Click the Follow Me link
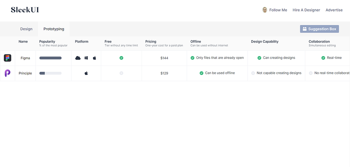Viewport: 350px width, 167px height. pos(278,10)
